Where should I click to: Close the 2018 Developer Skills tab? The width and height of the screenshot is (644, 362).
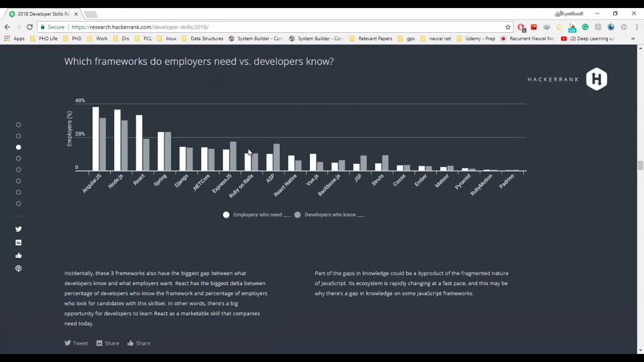point(76,14)
